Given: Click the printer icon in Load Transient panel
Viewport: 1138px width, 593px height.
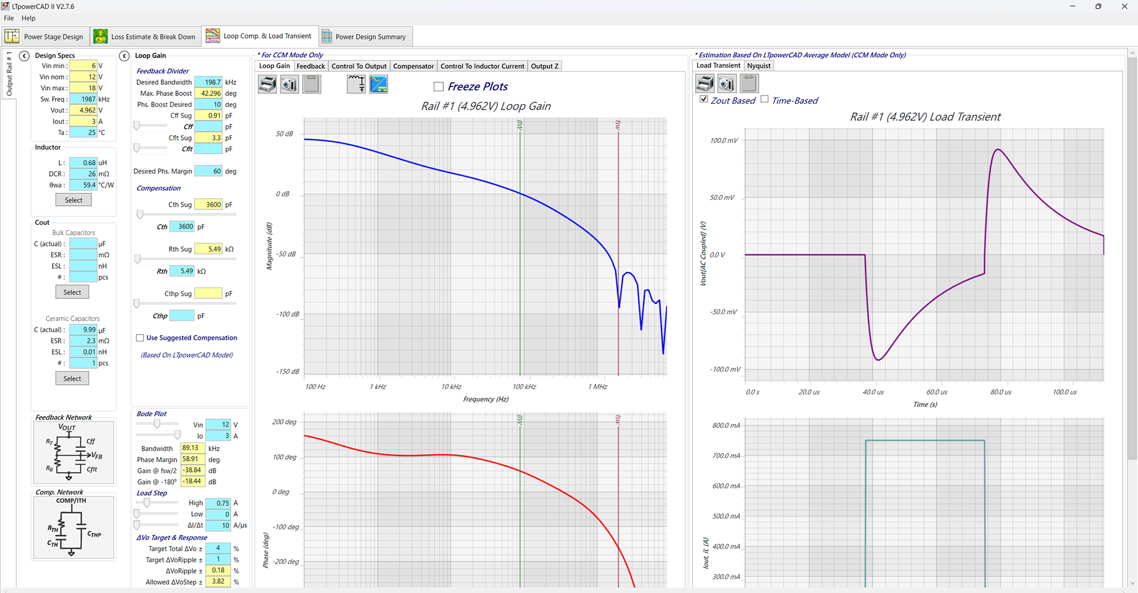Looking at the screenshot, I should click(705, 84).
